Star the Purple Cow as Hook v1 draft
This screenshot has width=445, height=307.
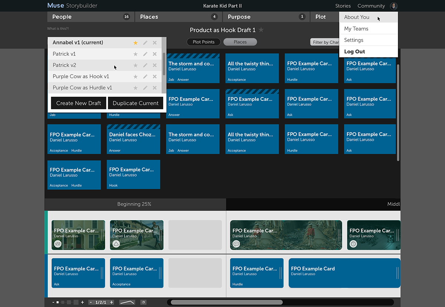tap(135, 77)
